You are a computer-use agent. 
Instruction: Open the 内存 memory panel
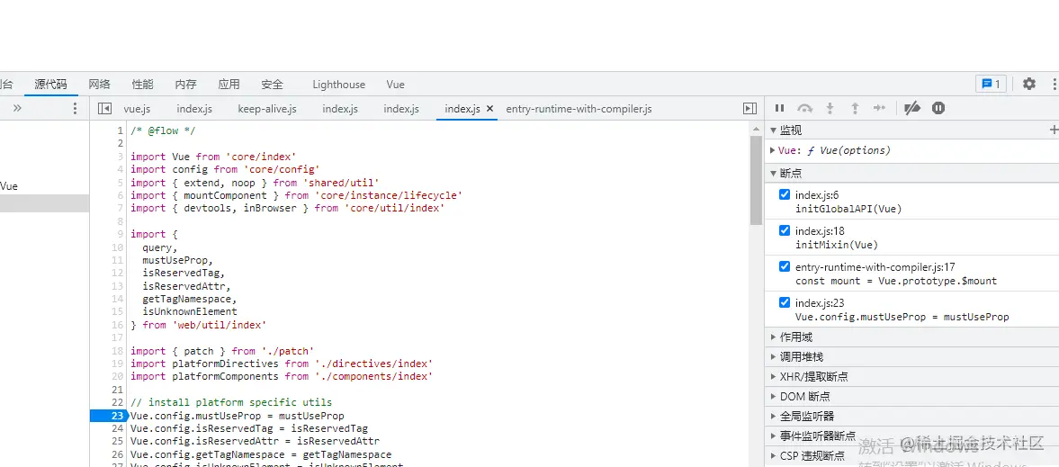(x=185, y=85)
